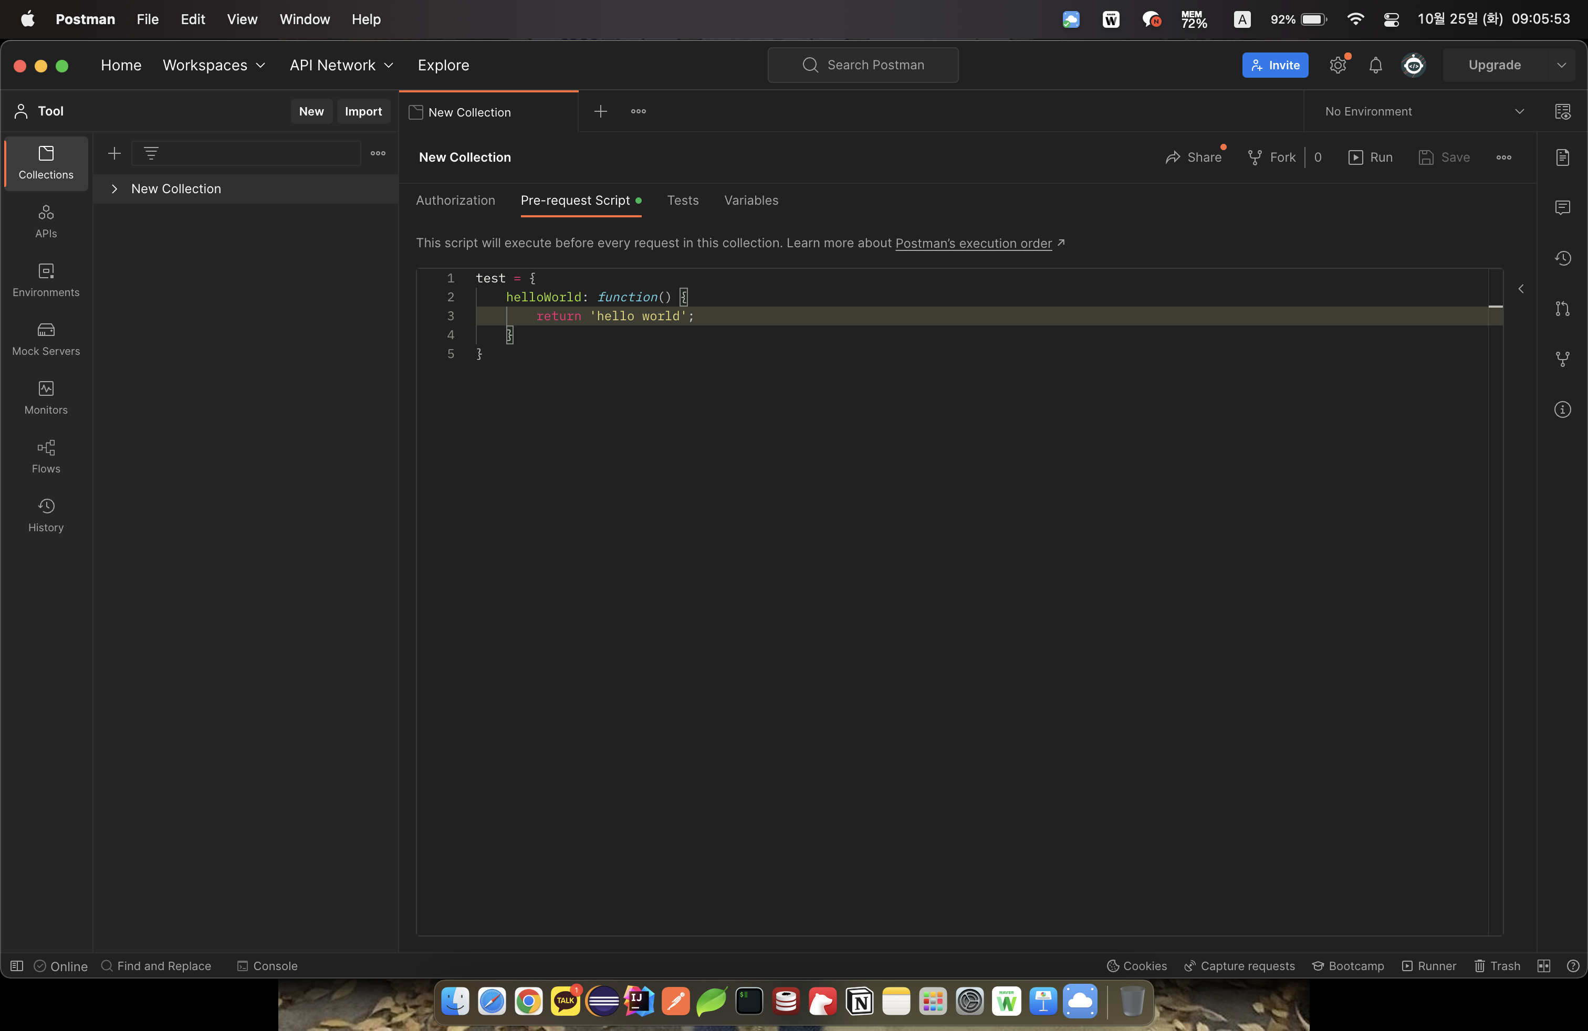Open the Monitors sidebar section
The image size is (1588, 1031).
pos(46,397)
